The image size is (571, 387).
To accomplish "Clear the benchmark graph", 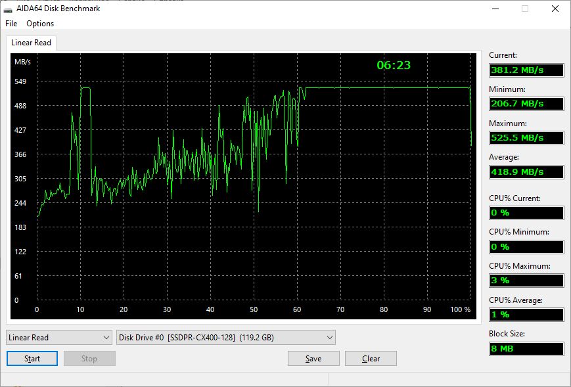I will (371, 359).
